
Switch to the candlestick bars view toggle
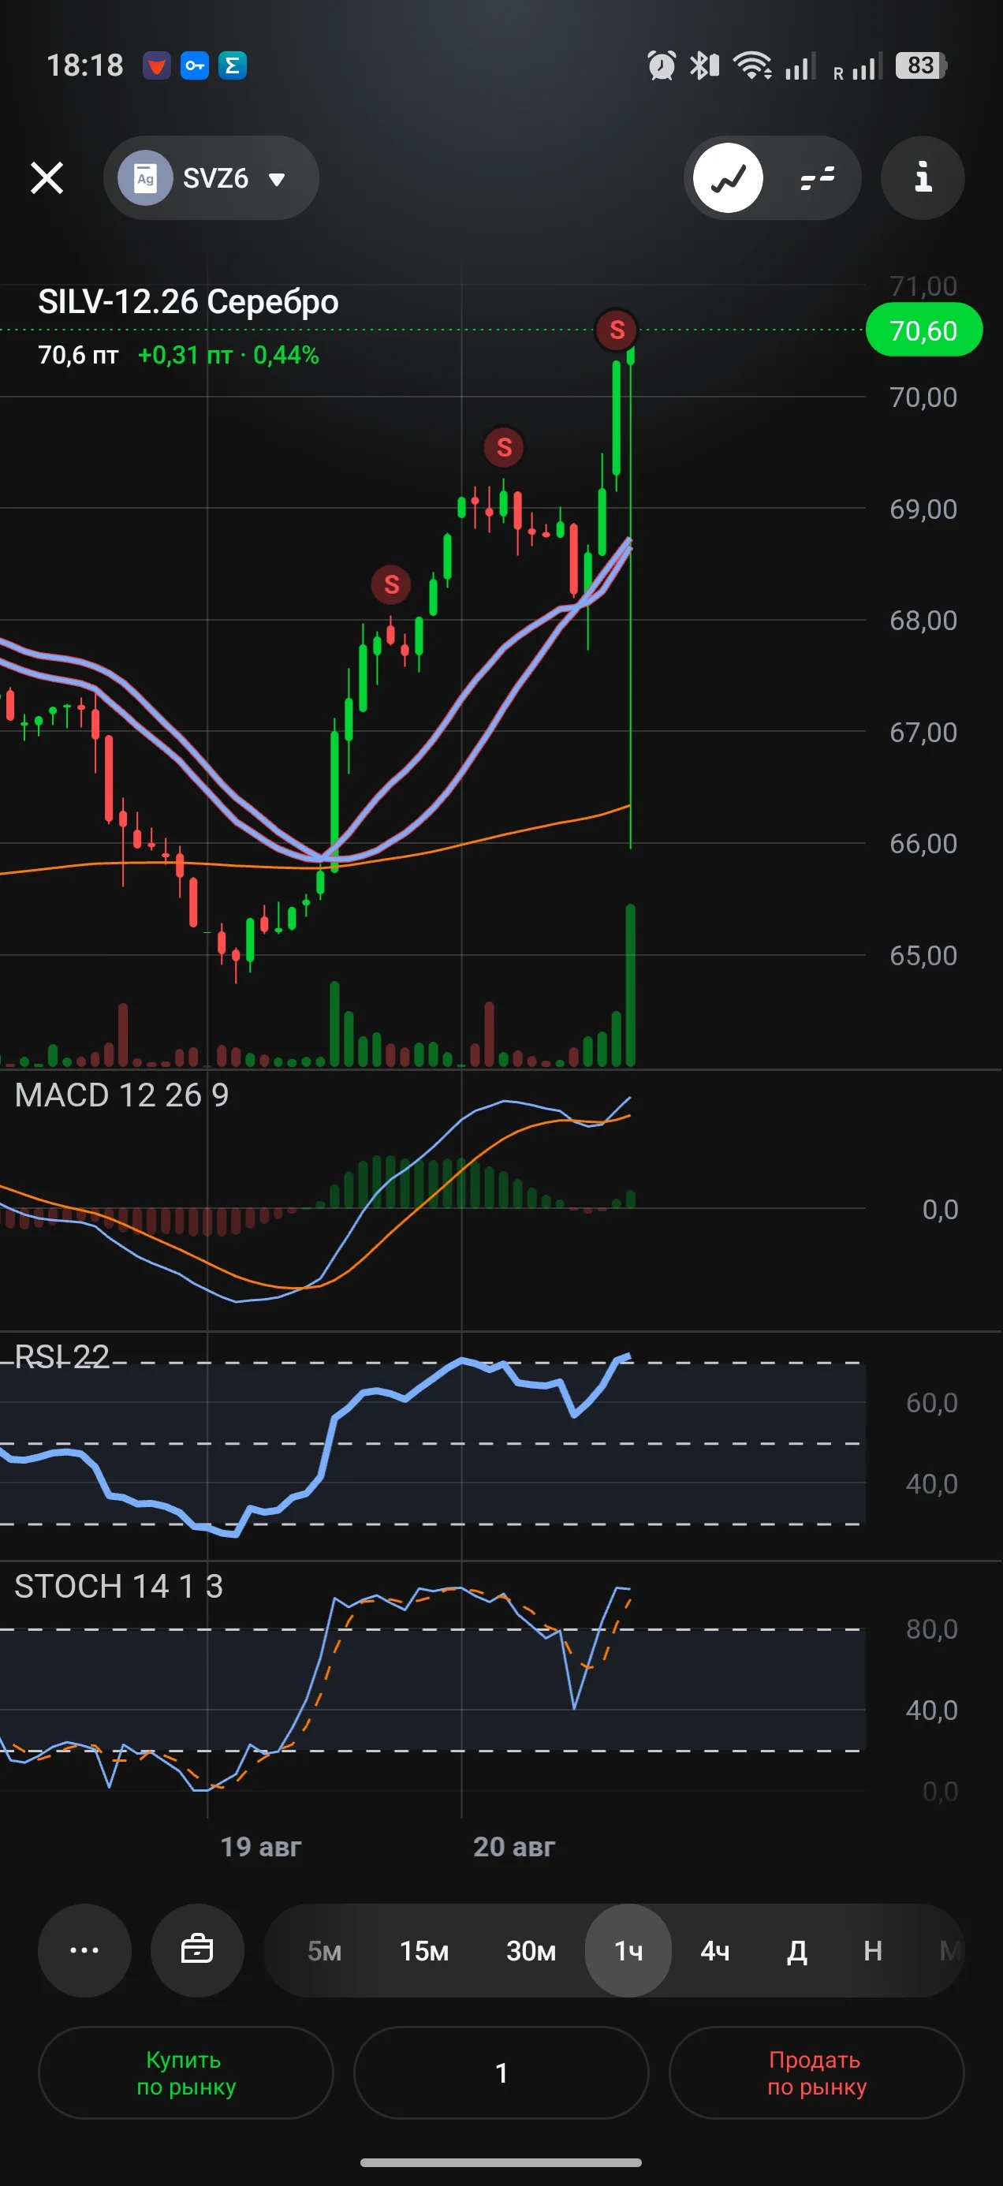coord(817,178)
